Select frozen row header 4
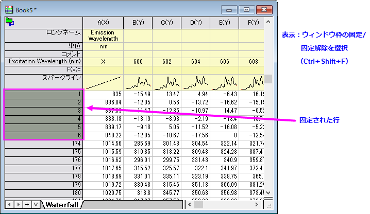The height and width of the screenshot is (214, 370). [x=44, y=119]
